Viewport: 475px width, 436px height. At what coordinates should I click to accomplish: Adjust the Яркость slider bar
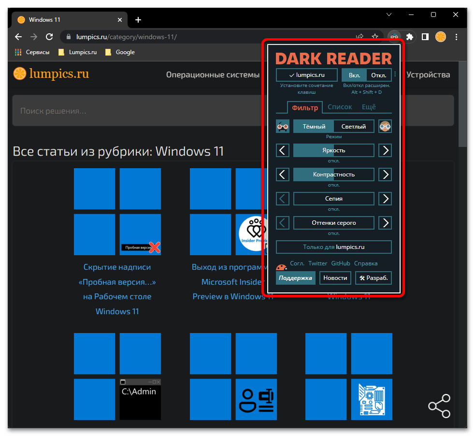tap(333, 150)
